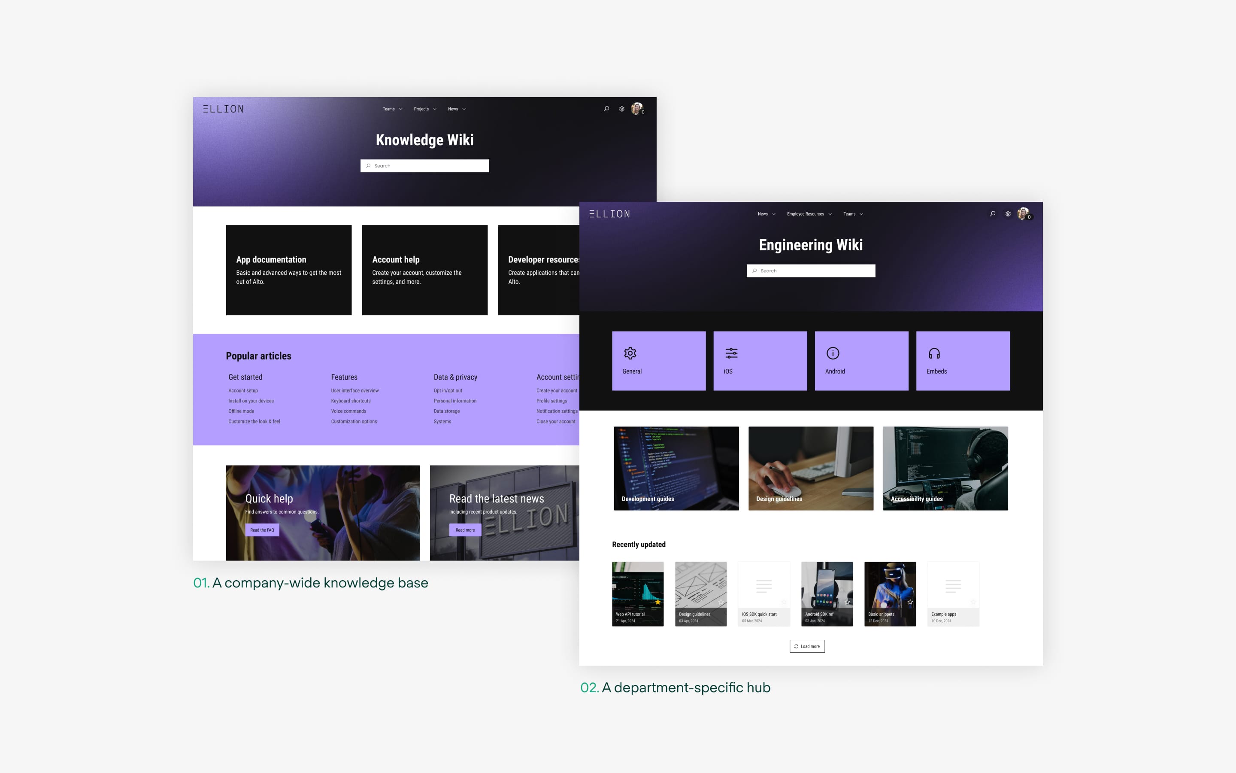Expand the Projects dropdown in top nav
This screenshot has width=1236, height=773.
point(437,109)
